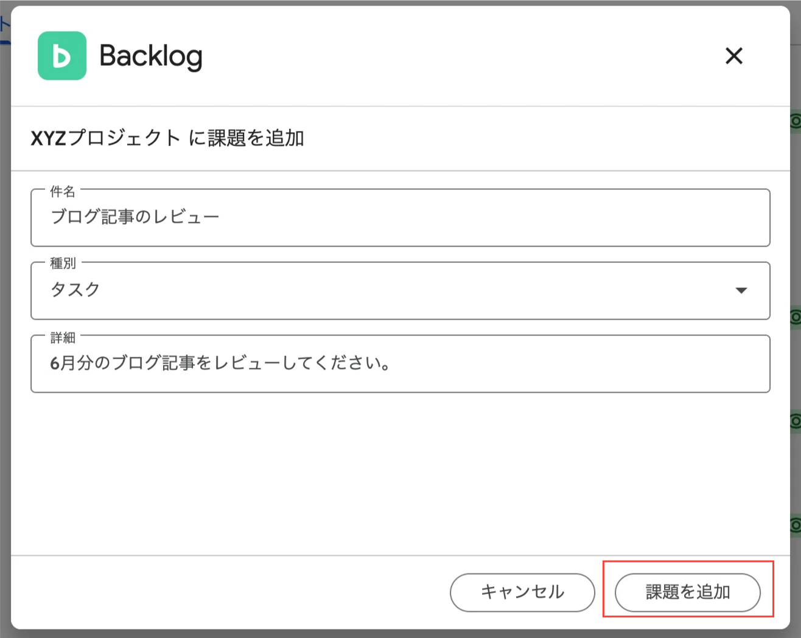Click the 件名 subject input field
Image resolution: width=801 pixels, height=638 pixels.
[400, 217]
